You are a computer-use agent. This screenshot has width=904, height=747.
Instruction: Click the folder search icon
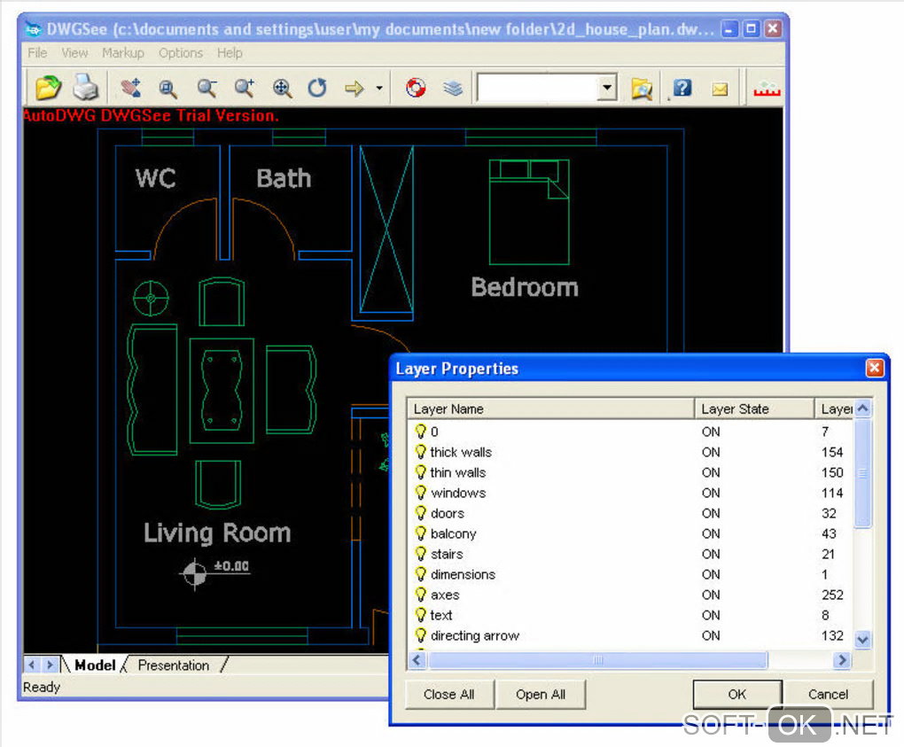pos(642,89)
